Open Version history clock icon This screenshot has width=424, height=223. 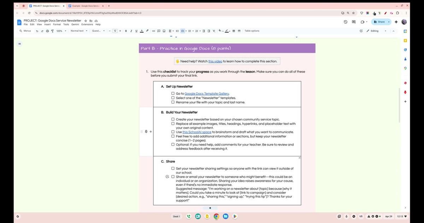345,22
